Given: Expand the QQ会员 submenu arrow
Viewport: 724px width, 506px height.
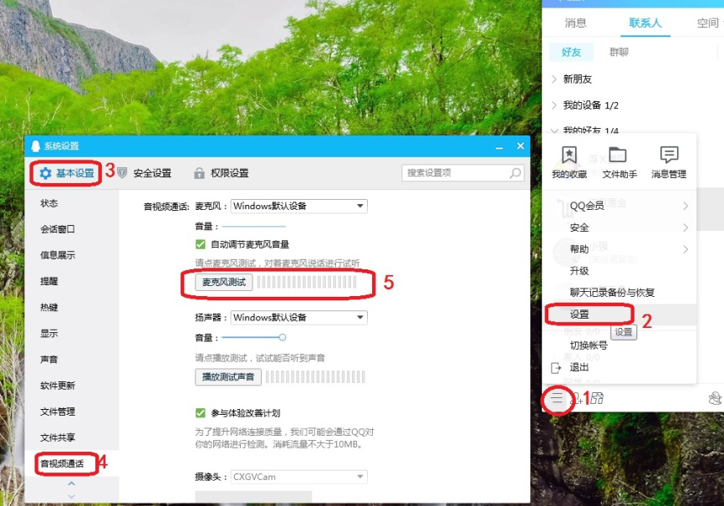Looking at the screenshot, I should point(686,206).
